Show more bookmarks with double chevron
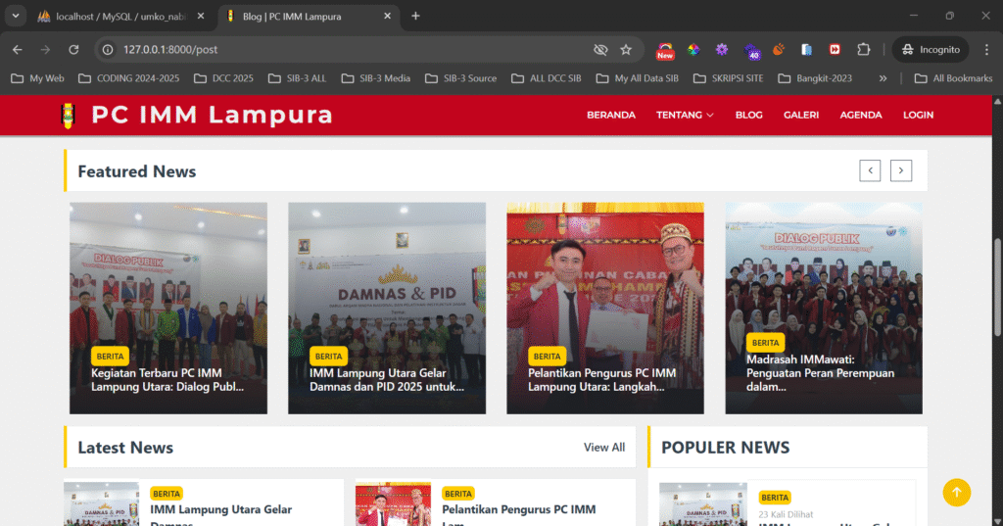The width and height of the screenshot is (1003, 526). (883, 78)
